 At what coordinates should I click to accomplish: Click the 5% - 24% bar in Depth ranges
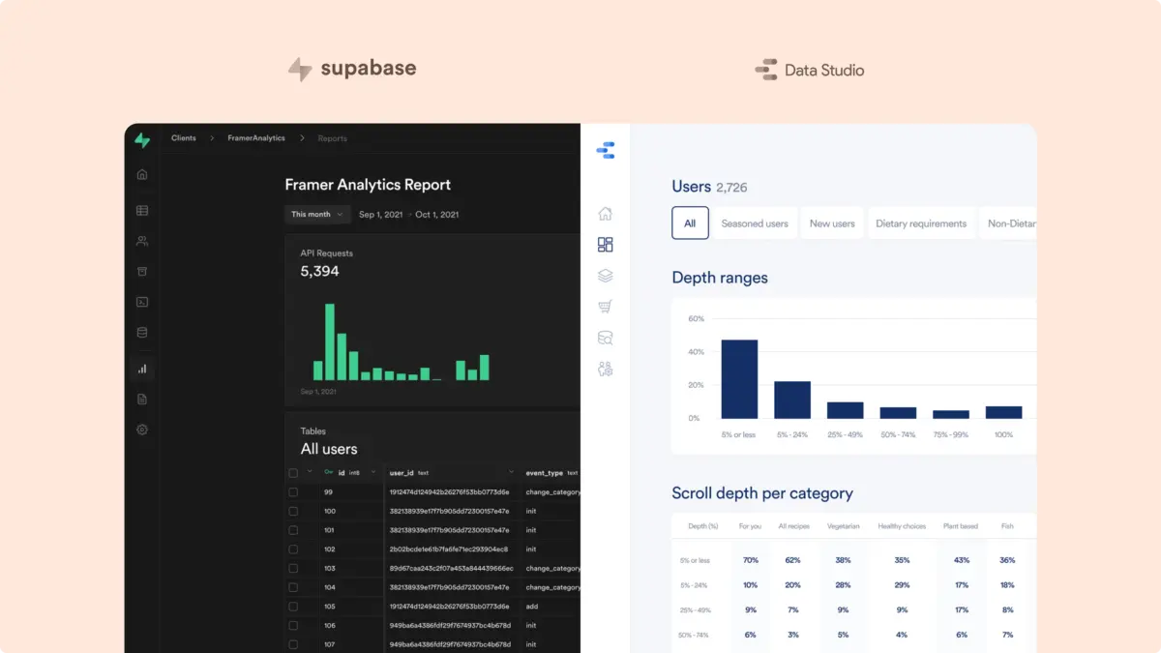[x=792, y=400]
